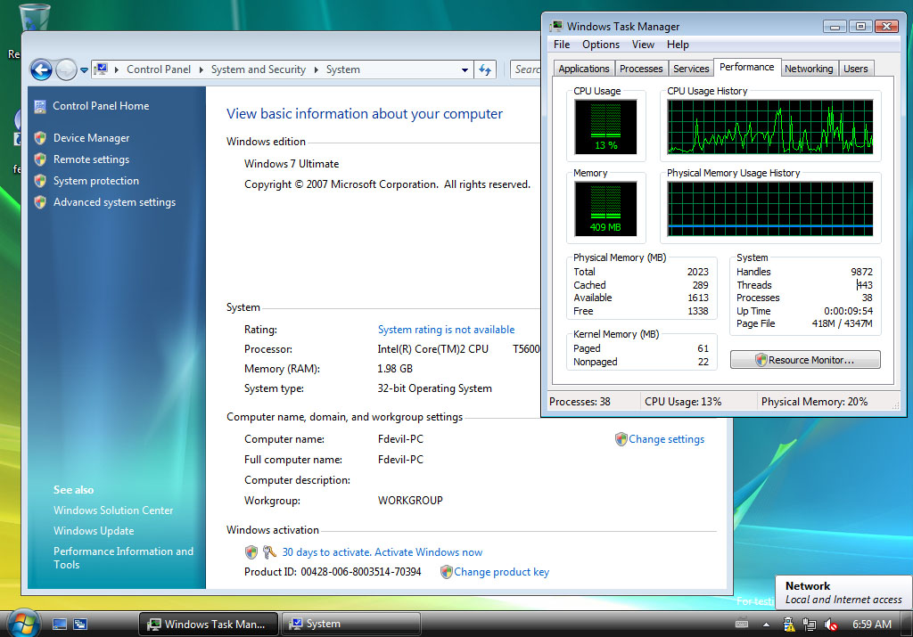
Task: Open the Options menu in Task Manager
Action: pyautogui.click(x=601, y=45)
